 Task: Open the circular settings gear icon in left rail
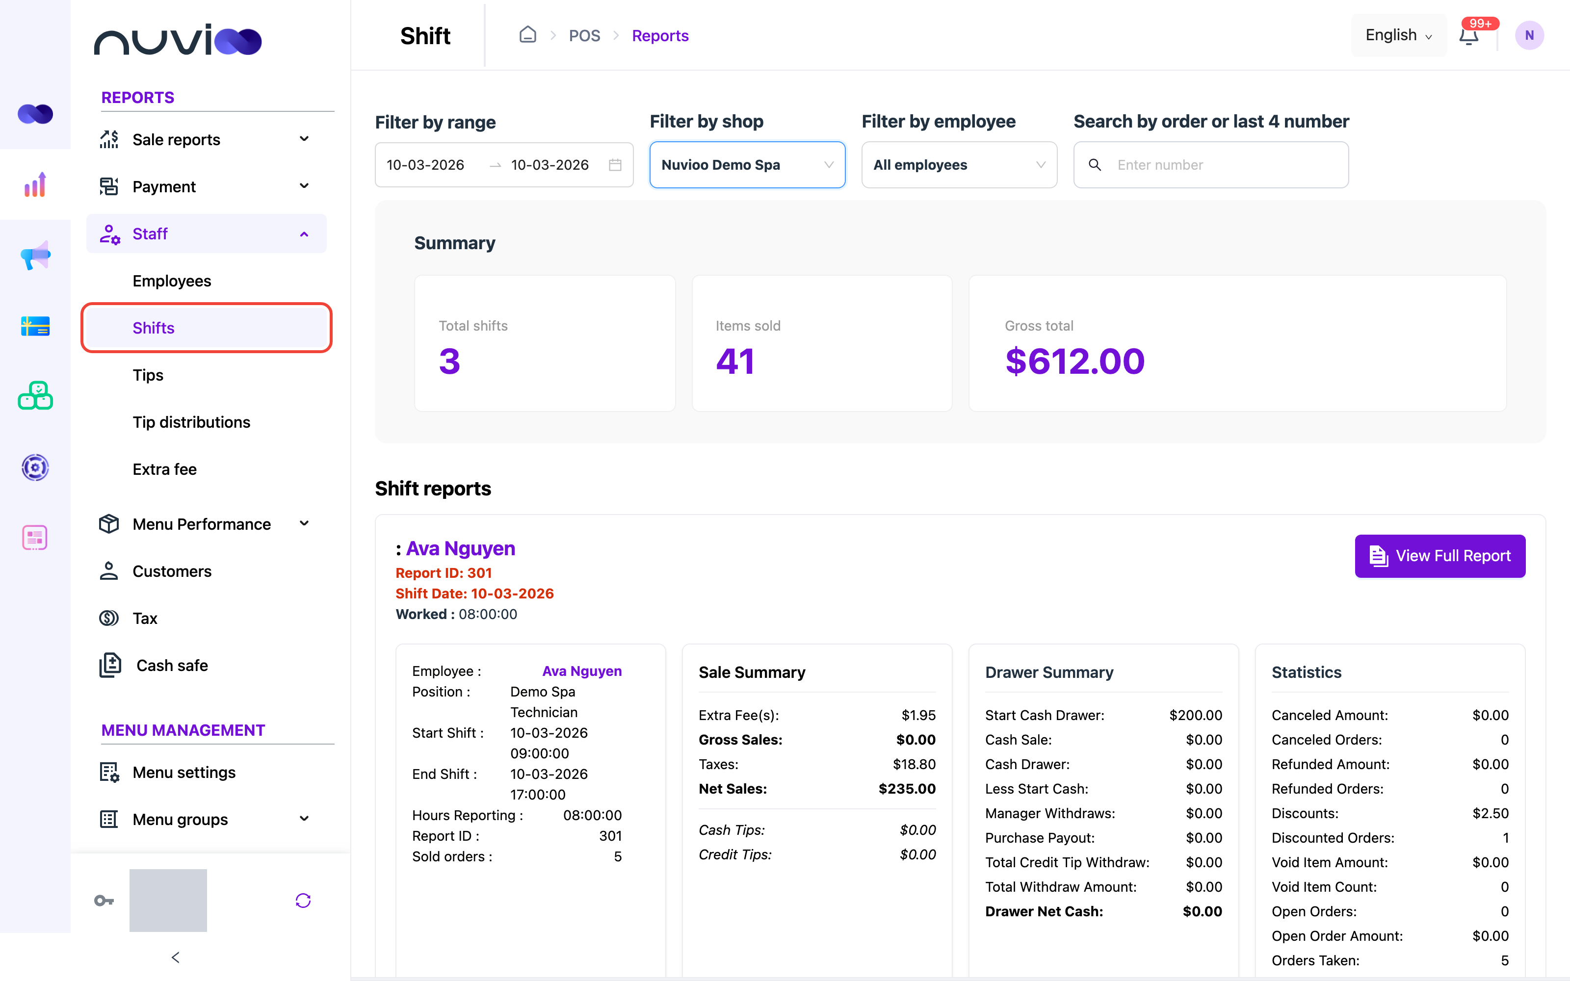(35, 467)
